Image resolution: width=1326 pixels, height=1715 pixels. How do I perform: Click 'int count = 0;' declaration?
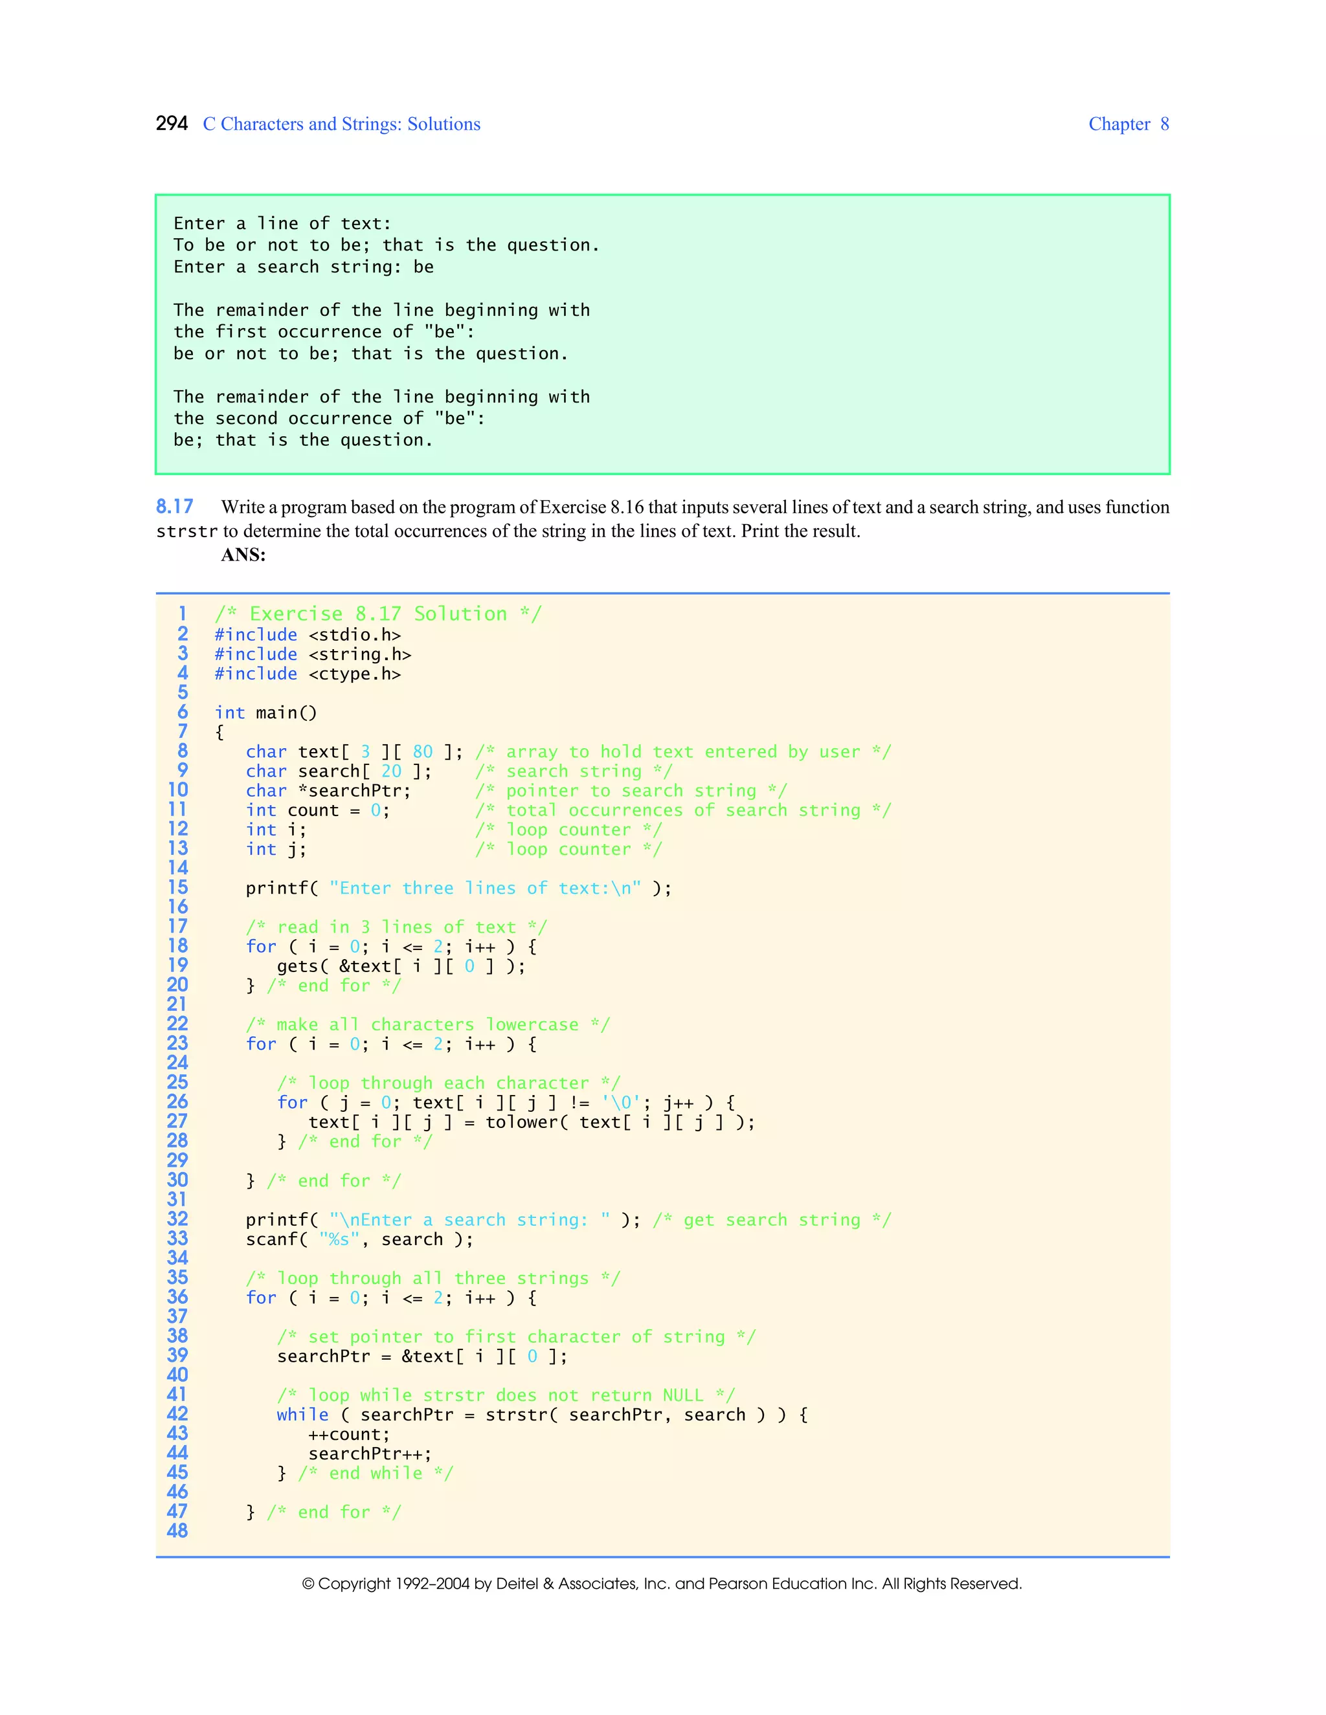coord(317,810)
